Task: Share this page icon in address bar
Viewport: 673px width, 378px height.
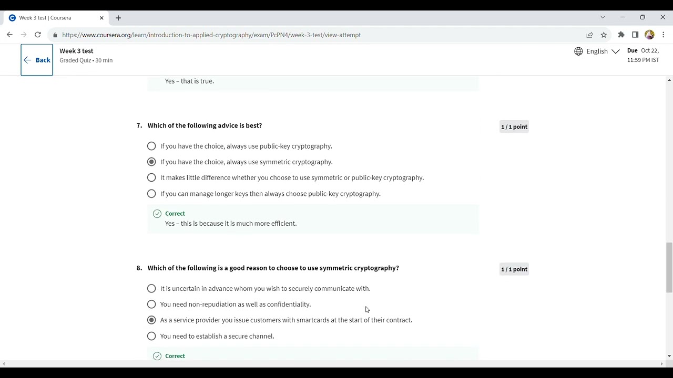Action: (590, 35)
